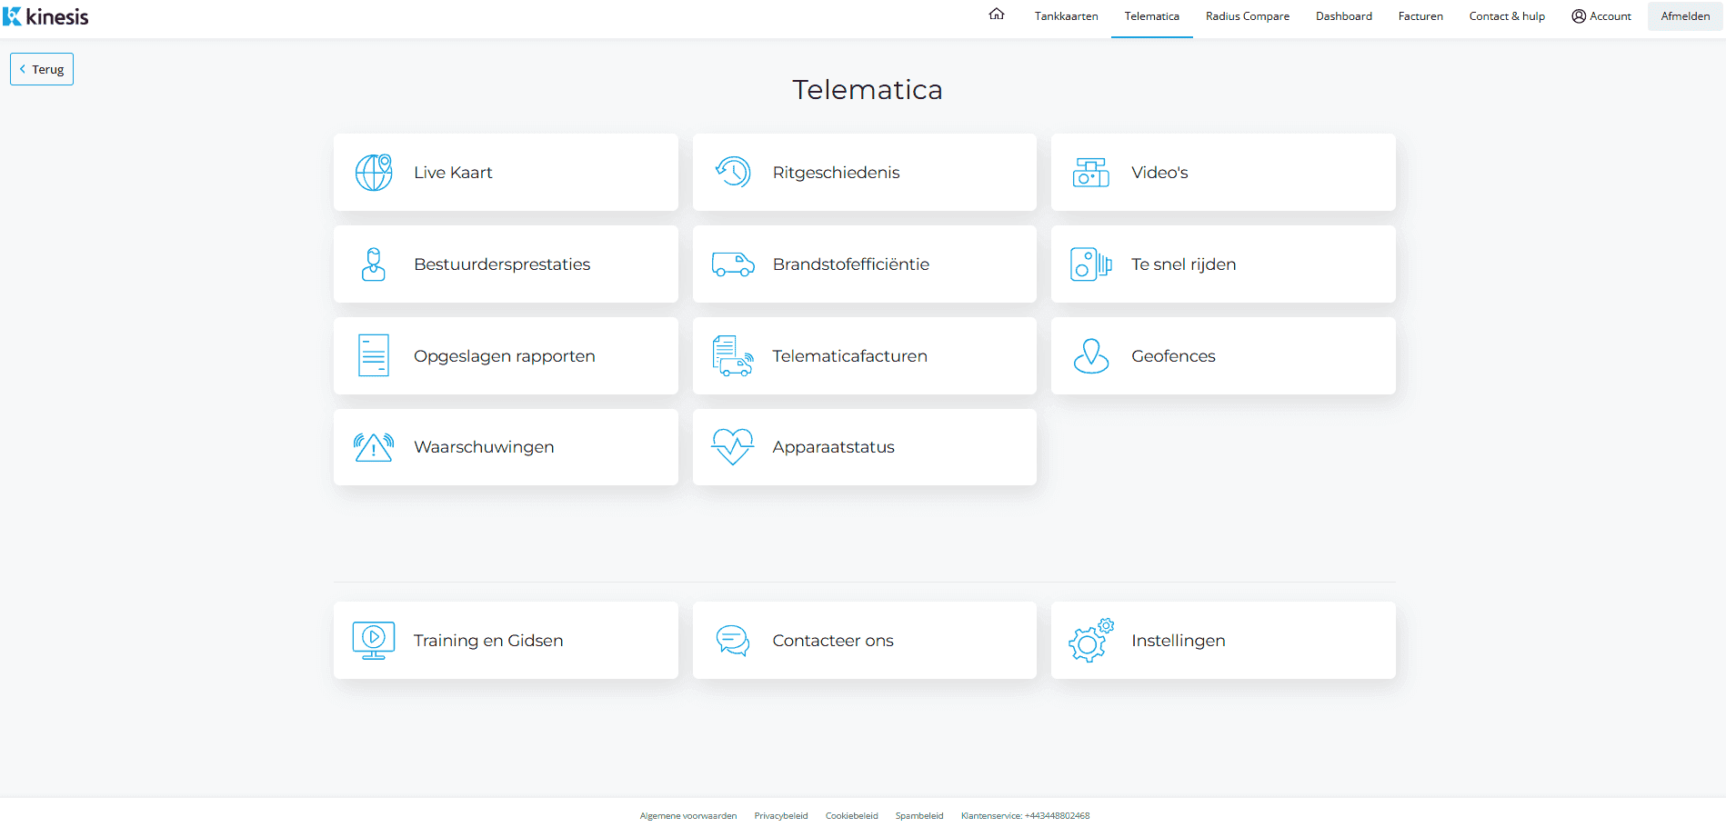Click the Live Kaart globe icon

tap(373, 173)
